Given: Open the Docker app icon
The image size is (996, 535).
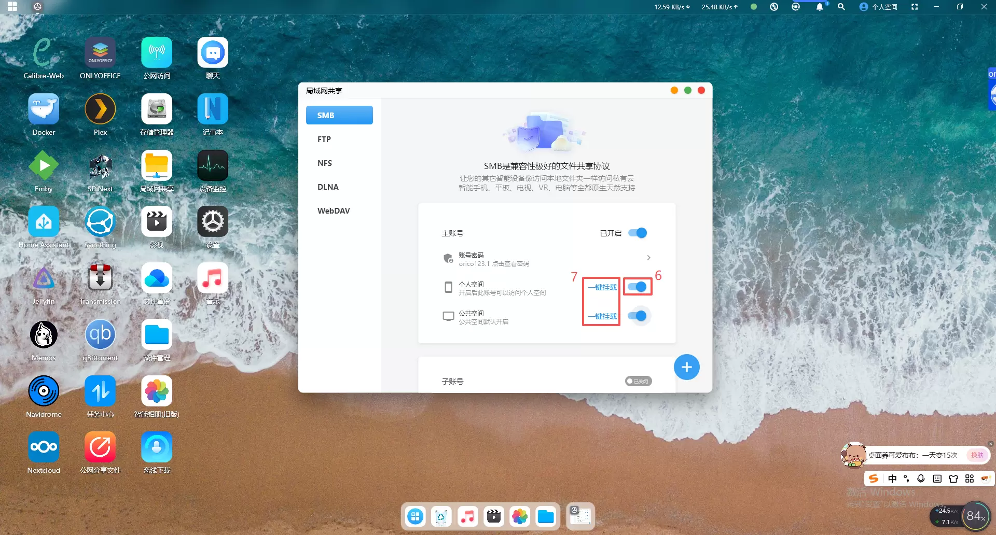Looking at the screenshot, I should coord(44,109).
